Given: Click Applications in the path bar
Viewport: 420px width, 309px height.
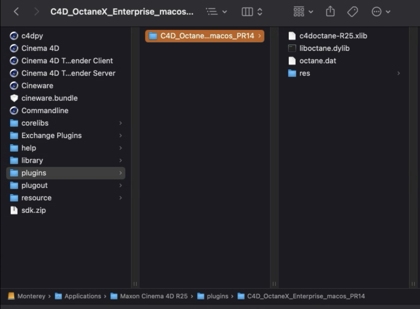Looking at the screenshot, I should click(82, 296).
